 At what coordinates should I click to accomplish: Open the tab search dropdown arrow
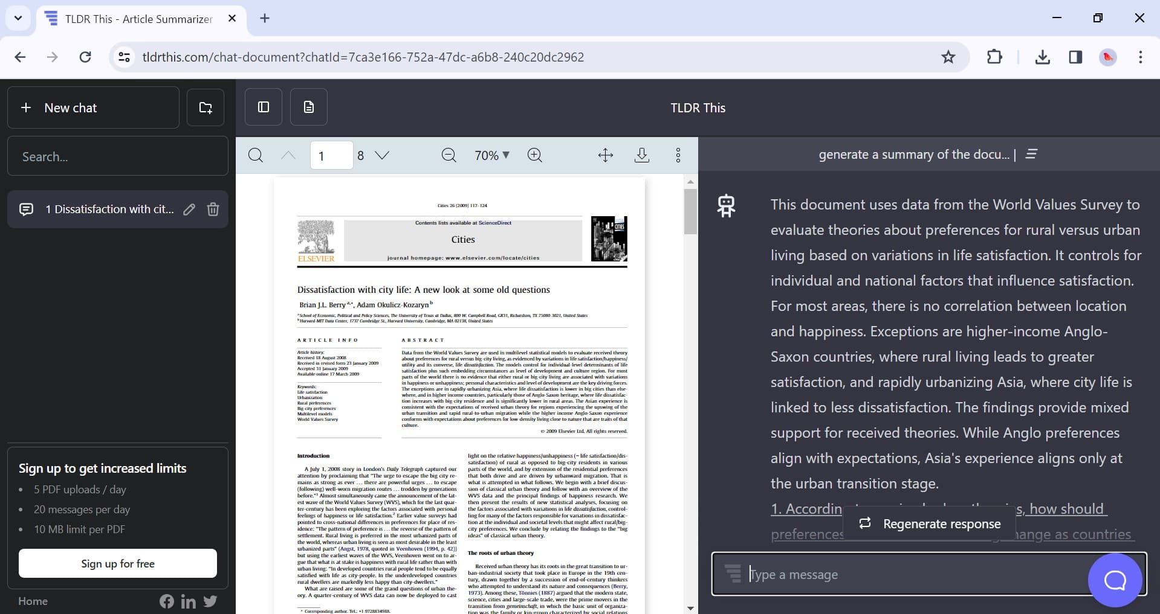coord(18,18)
